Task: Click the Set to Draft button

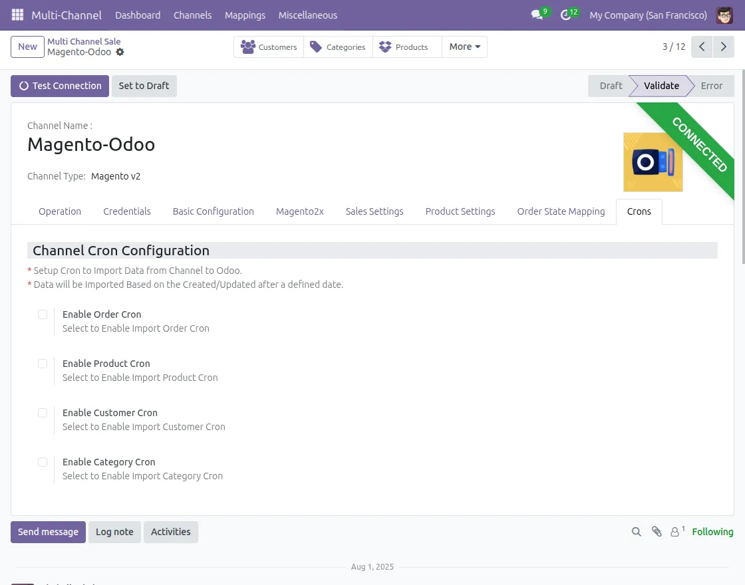Action: point(144,86)
